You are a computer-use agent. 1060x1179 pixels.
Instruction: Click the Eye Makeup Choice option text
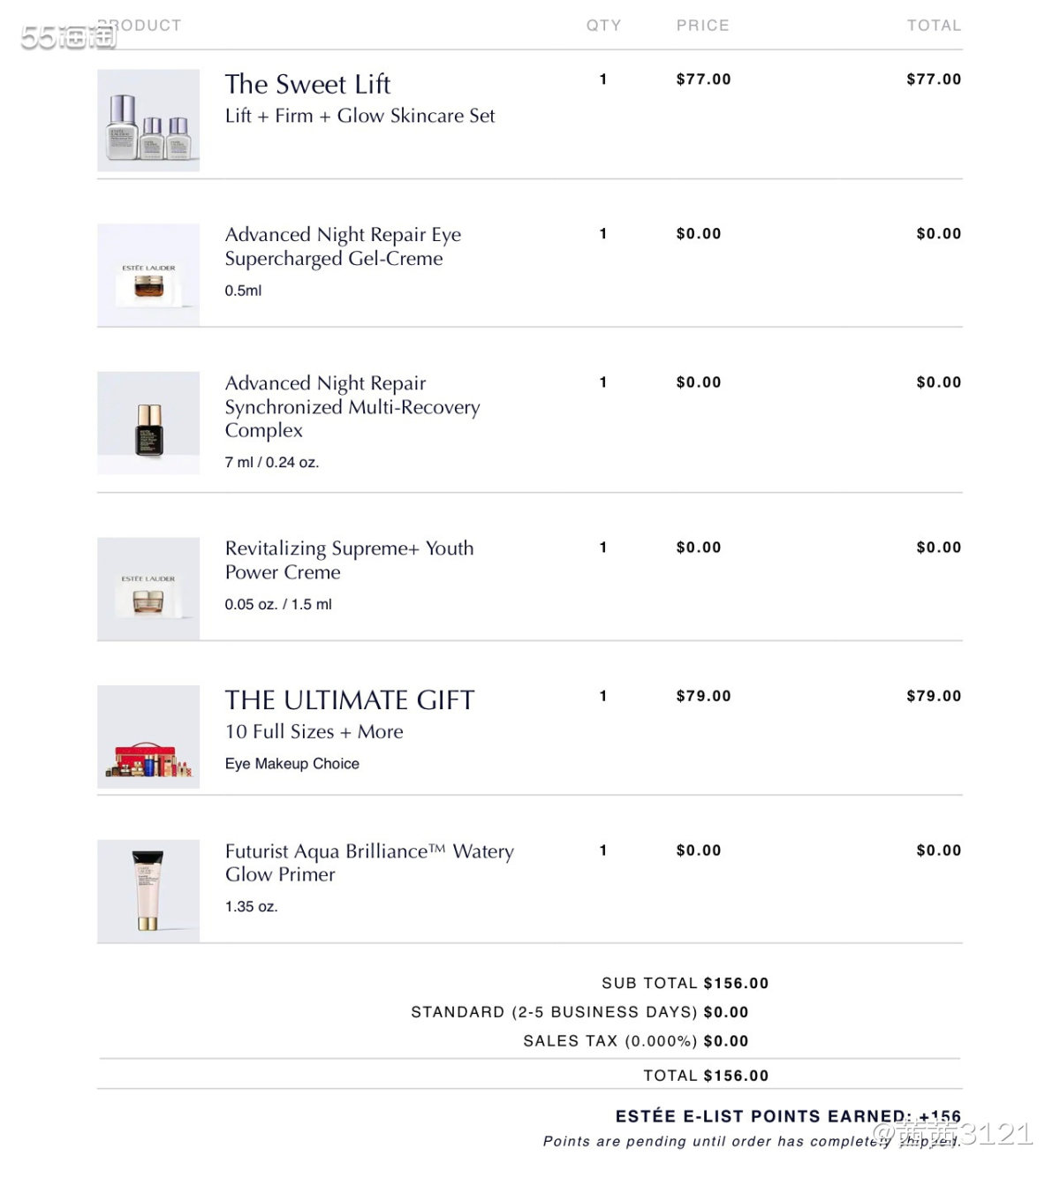(x=291, y=764)
